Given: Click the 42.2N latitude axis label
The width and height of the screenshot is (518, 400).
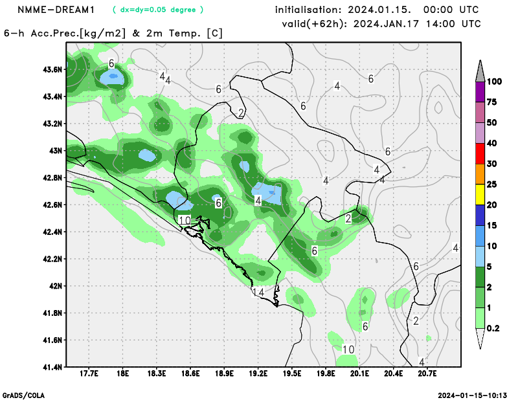Looking at the screenshot, I should click(52, 259).
